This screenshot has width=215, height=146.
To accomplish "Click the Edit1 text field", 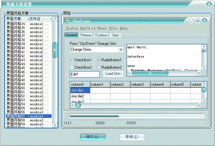I will [85, 74].
